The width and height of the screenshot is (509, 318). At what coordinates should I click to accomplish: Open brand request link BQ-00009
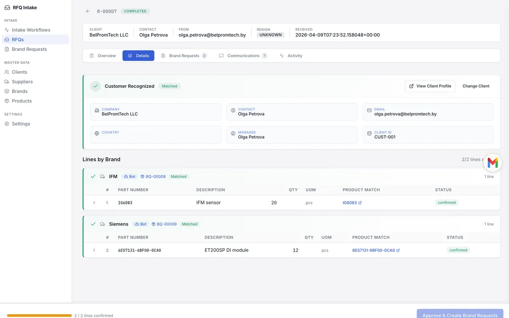click(x=164, y=224)
